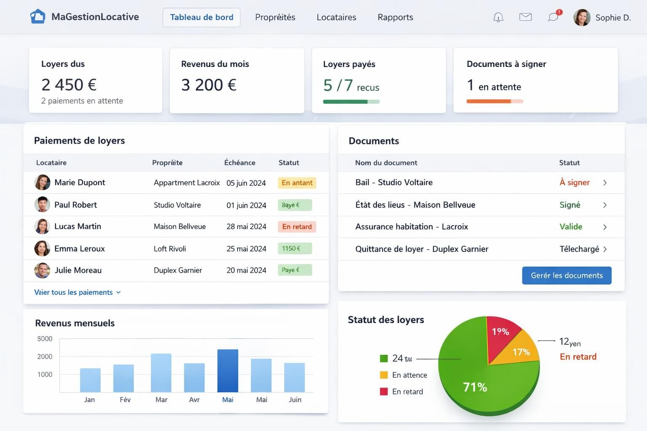The width and height of the screenshot is (647, 431).
Task: Select the 'En retard' status badge for Lucas Martin
Action: pyautogui.click(x=297, y=226)
